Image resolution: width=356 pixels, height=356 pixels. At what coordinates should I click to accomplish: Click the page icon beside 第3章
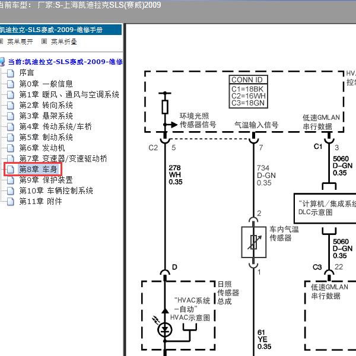(11, 116)
